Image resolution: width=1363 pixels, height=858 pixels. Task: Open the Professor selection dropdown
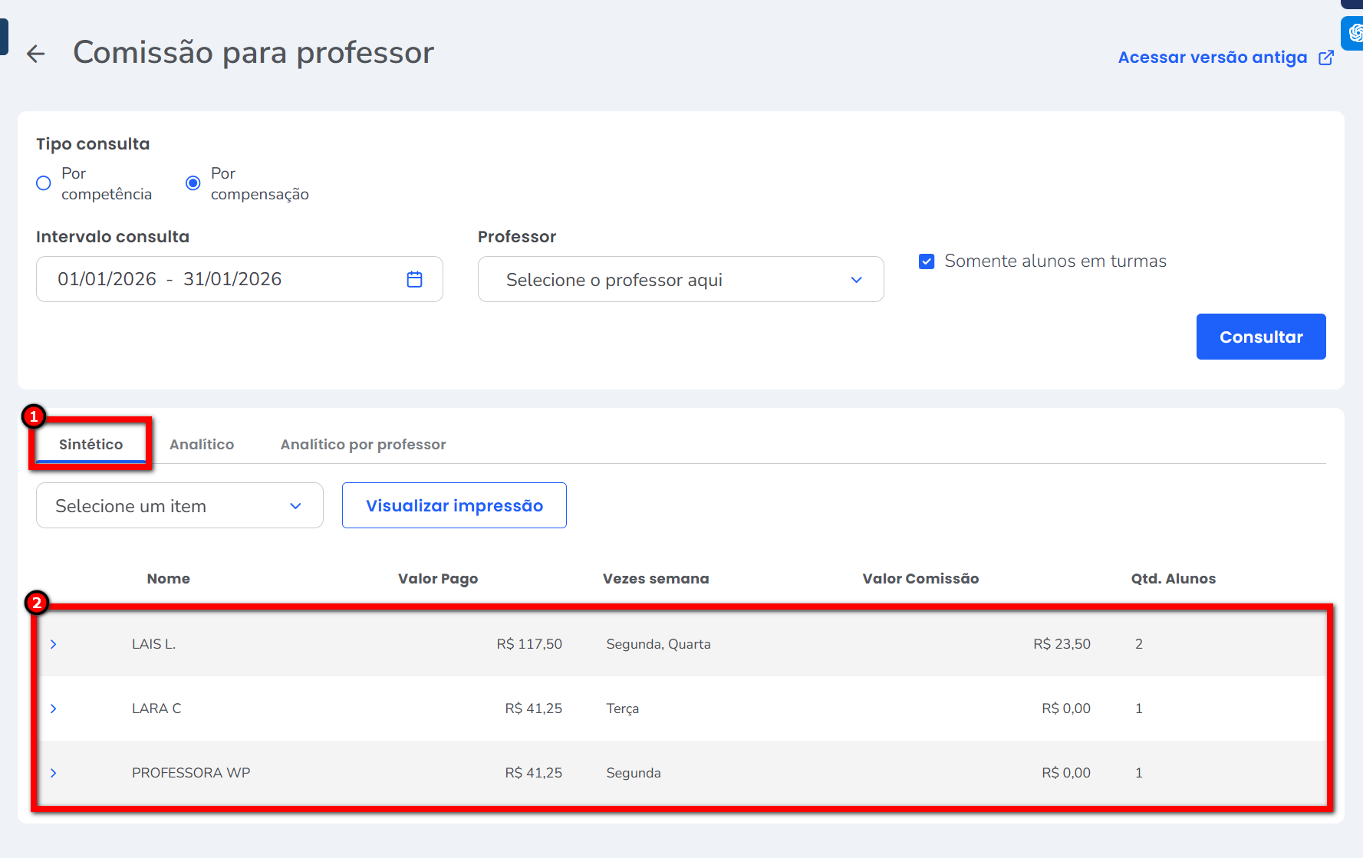pos(680,280)
